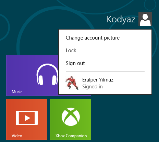Viewport: 159px width, 142px height.
Task: Launch the Video tile play icon
Action: [27, 118]
